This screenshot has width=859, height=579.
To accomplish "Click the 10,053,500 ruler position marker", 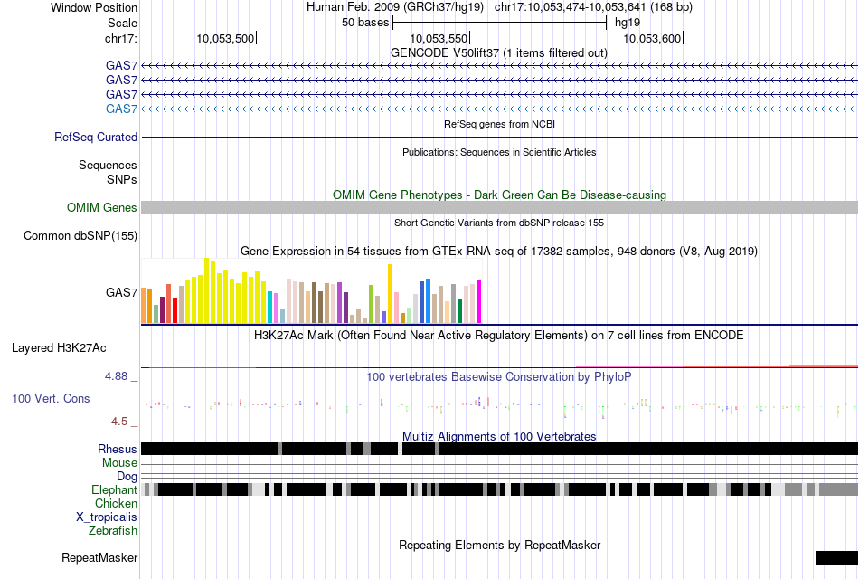I will (x=225, y=38).
